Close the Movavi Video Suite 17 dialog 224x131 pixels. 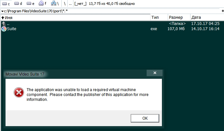[155, 73]
